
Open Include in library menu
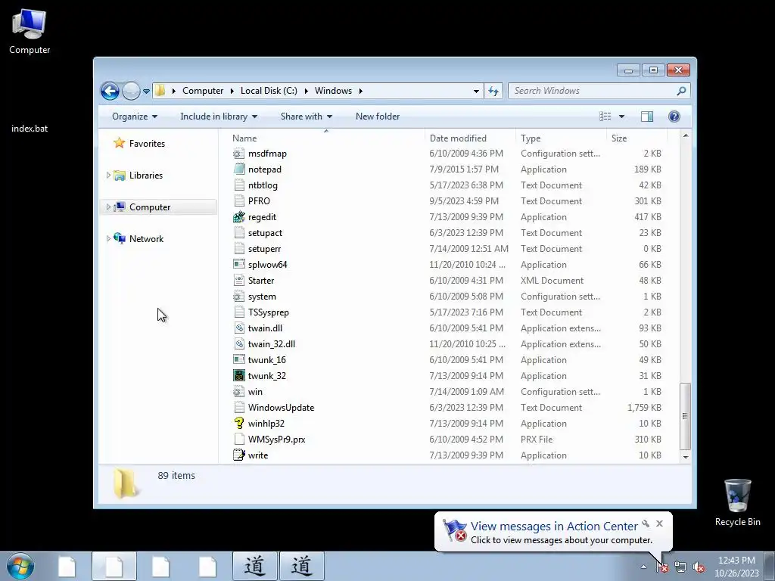point(219,117)
